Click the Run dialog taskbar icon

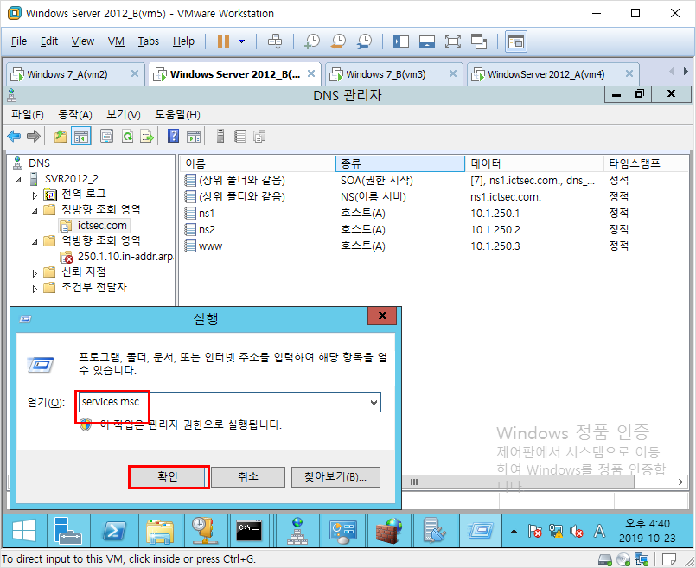click(x=481, y=531)
